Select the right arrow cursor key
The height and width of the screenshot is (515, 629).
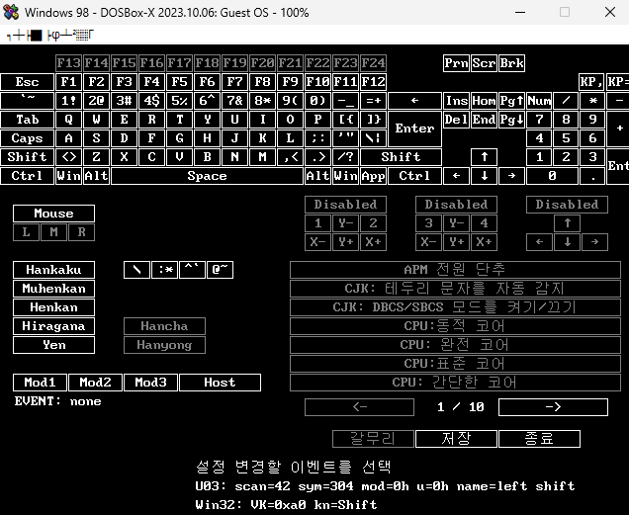(511, 176)
